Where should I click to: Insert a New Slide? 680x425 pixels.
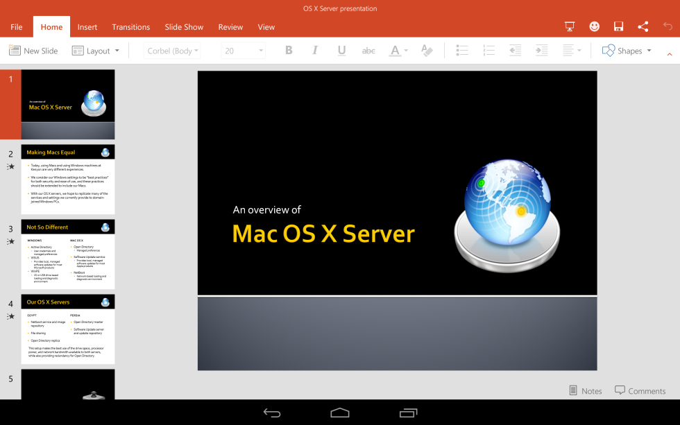point(33,50)
